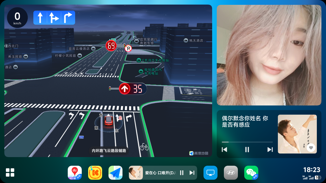The height and width of the screenshot is (183, 326).
Task: Pause music in the music widget
Action: coord(247,149)
